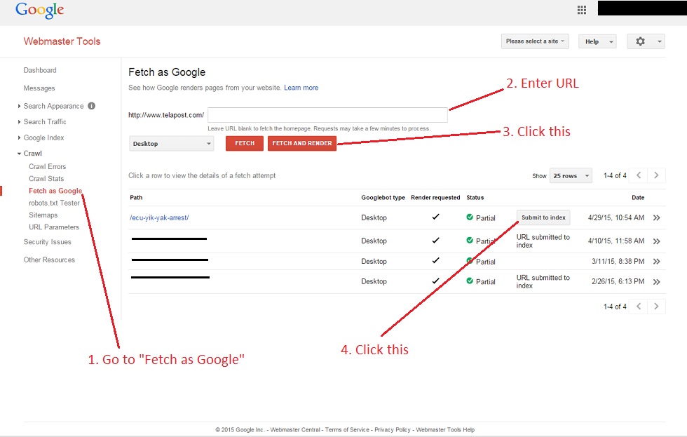This screenshot has height=437, width=687.
Task: Open Privacy Policy footer link
Action: coord(393,429)
